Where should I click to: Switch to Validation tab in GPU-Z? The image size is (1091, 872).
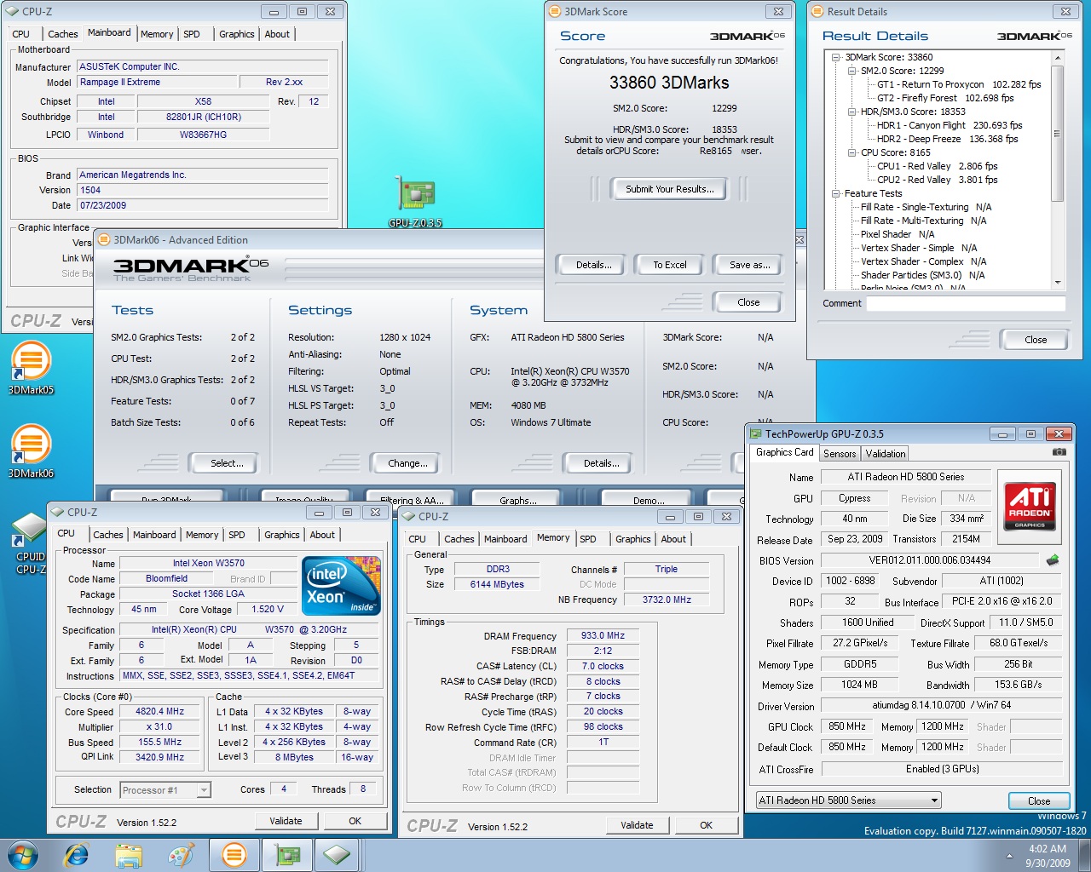886,454
